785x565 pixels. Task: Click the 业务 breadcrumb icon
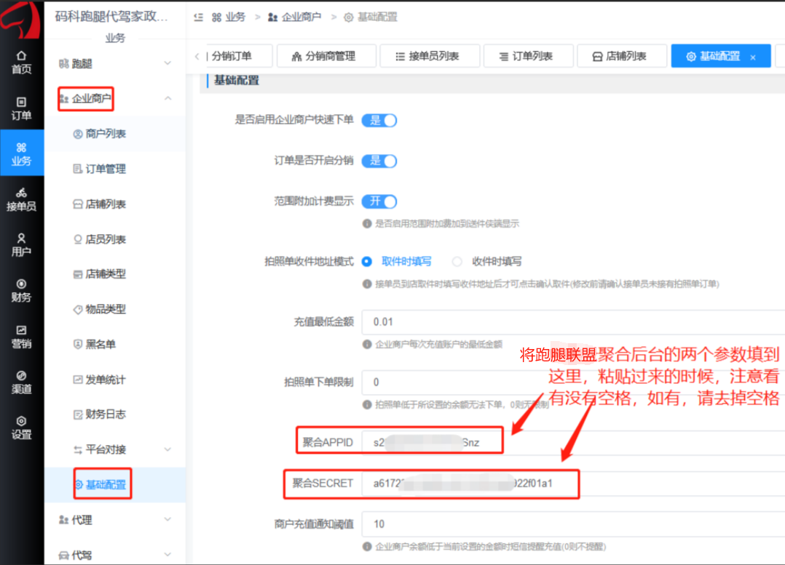click(x=216, y=17)
